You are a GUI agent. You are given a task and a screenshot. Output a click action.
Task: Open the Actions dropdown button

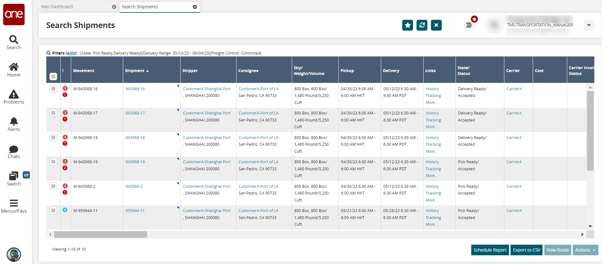(585, 250)
